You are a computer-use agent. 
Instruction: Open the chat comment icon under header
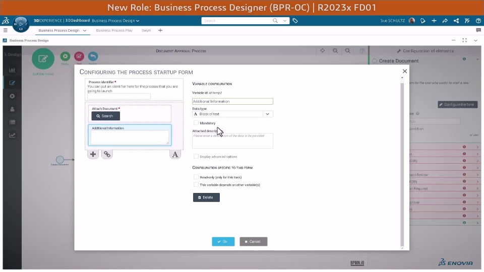(478, 30)
